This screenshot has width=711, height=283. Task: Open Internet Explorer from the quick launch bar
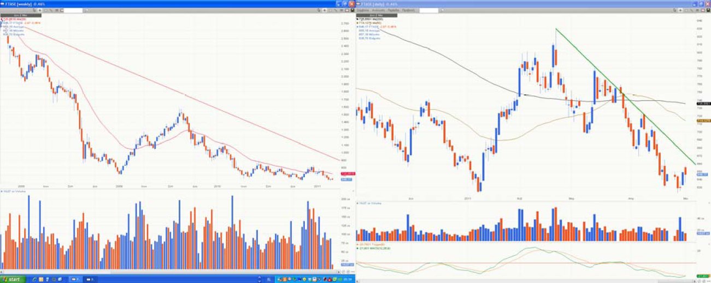point(34,279)
